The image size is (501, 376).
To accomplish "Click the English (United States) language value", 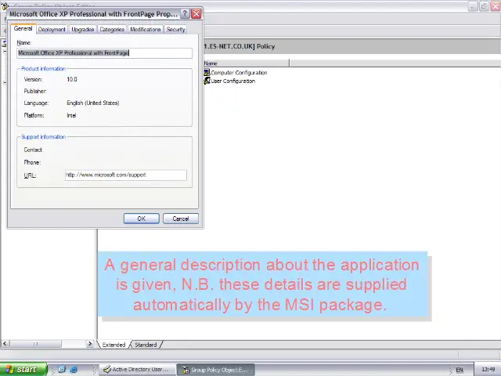I will tap(93, 103).
